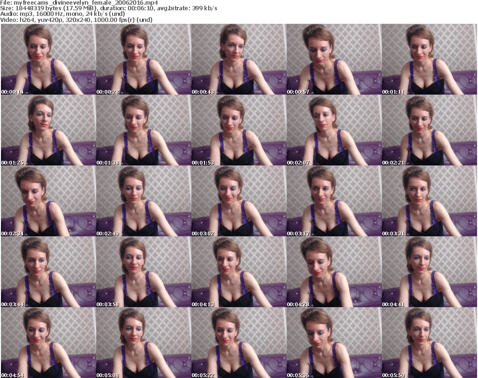Select the thumbnail at timestamp 00:01:38
Screen dimensions: 478x378
pyautogui.click(x=144, y=130)
